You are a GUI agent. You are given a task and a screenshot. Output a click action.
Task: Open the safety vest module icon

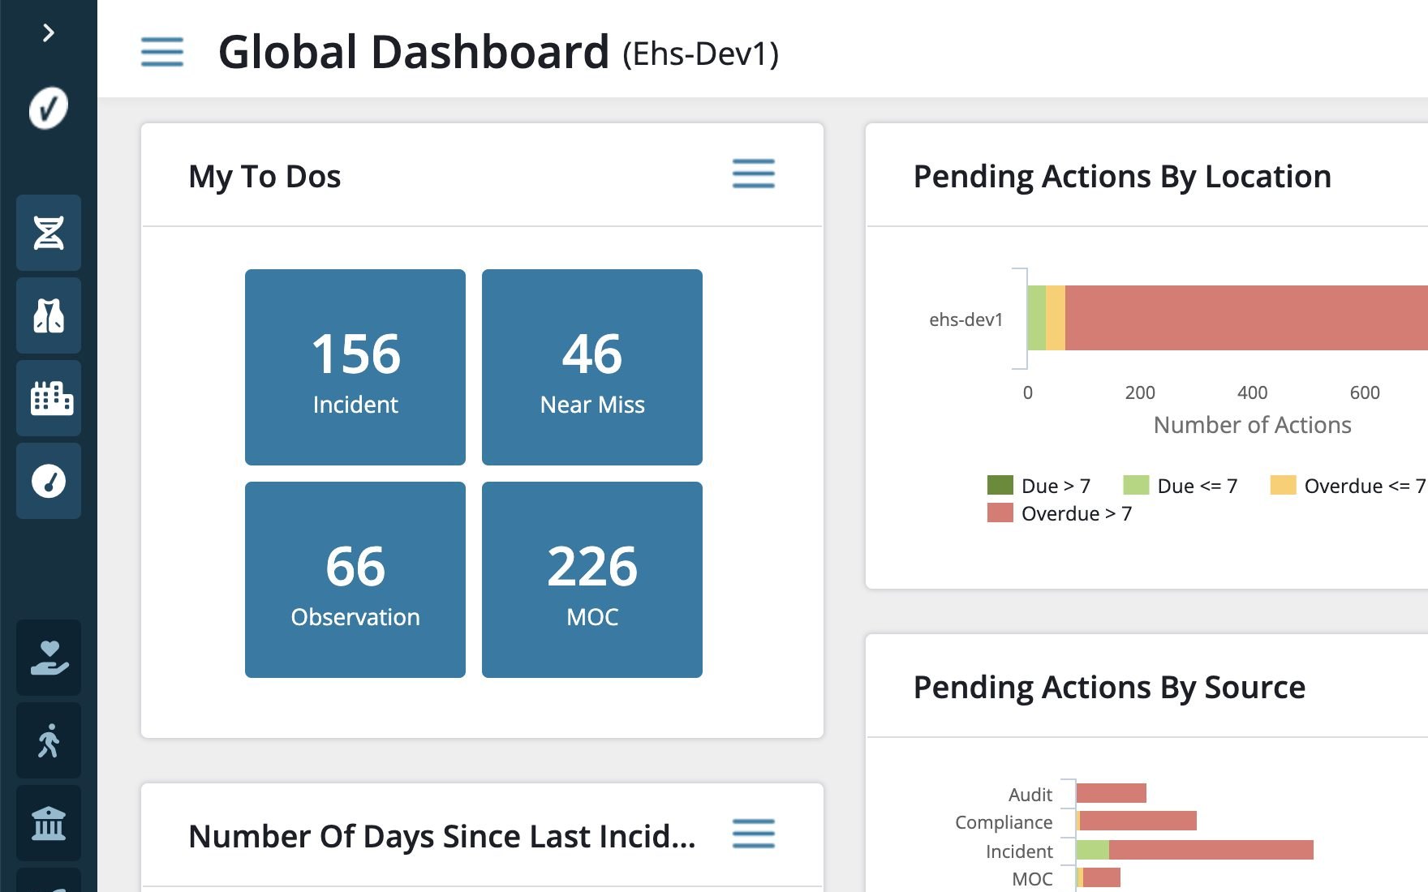[49, 315]
